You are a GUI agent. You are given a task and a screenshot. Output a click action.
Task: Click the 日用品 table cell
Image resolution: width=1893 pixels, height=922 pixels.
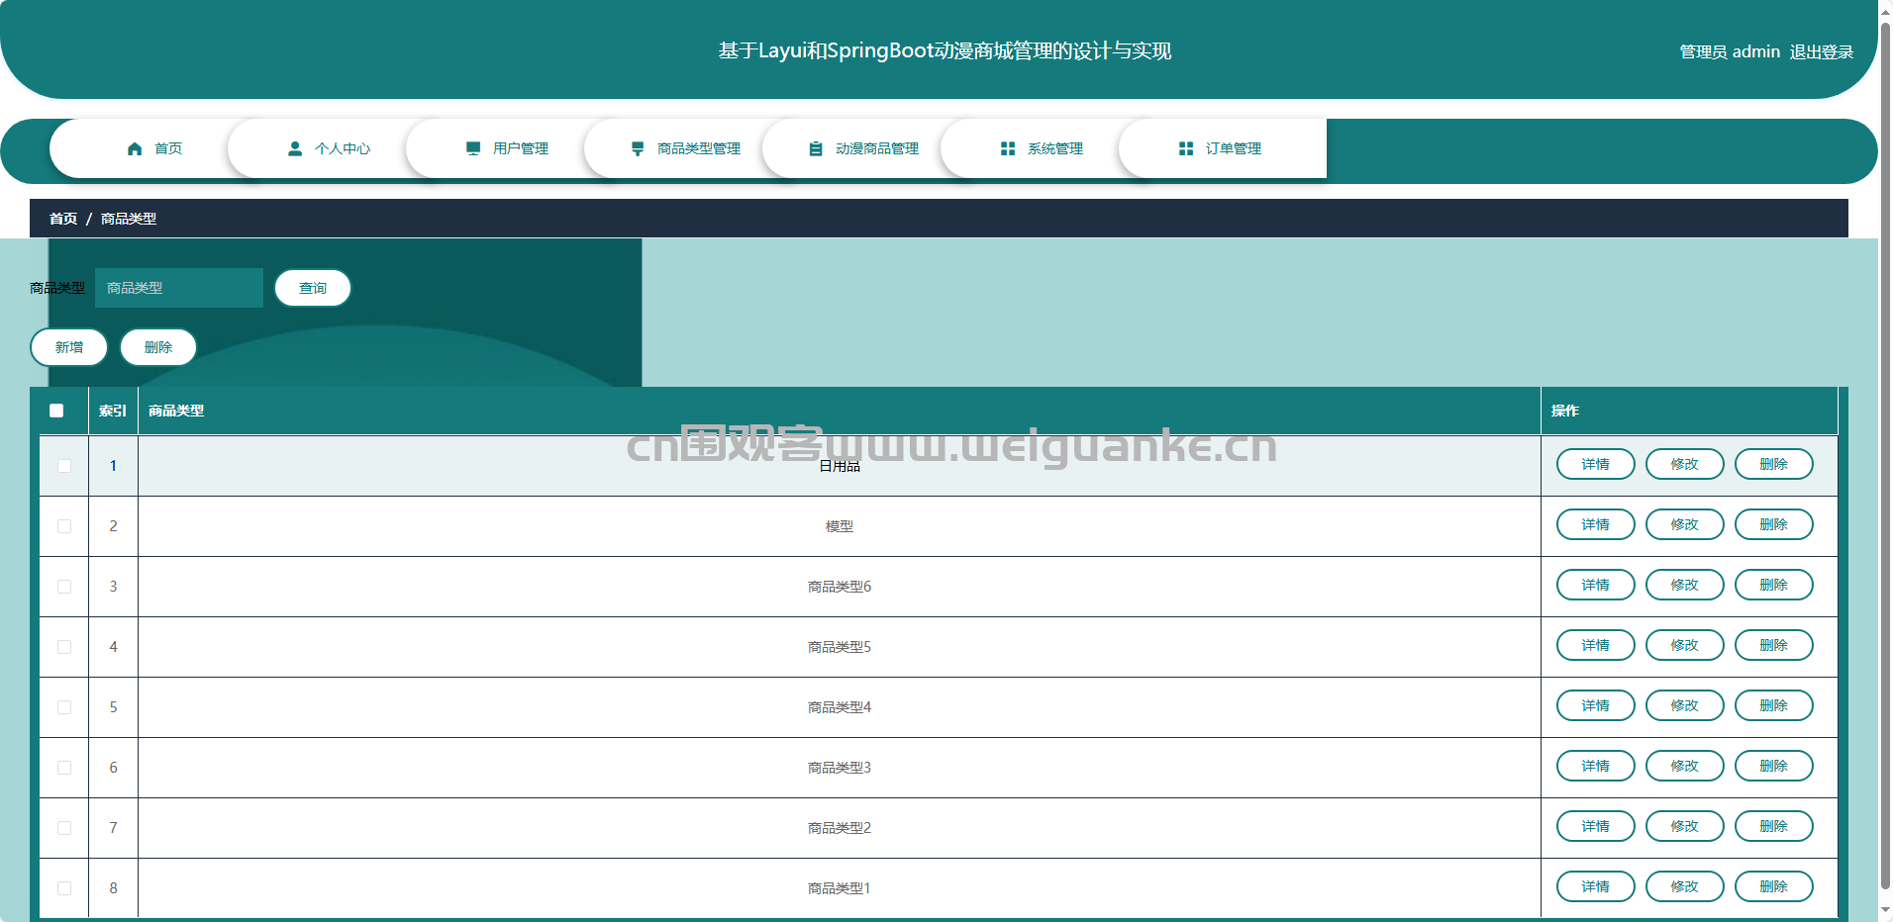[840, 466]
